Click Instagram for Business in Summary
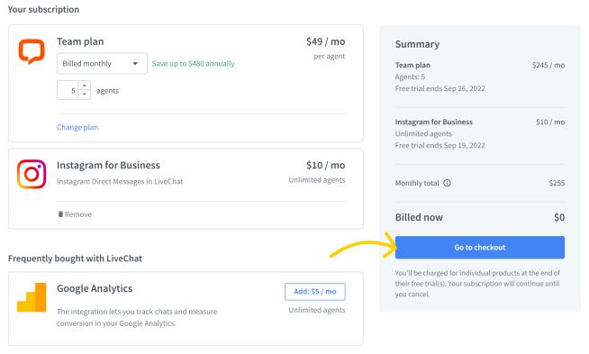Viewport: 589px width, 354px height. [434, 123]
